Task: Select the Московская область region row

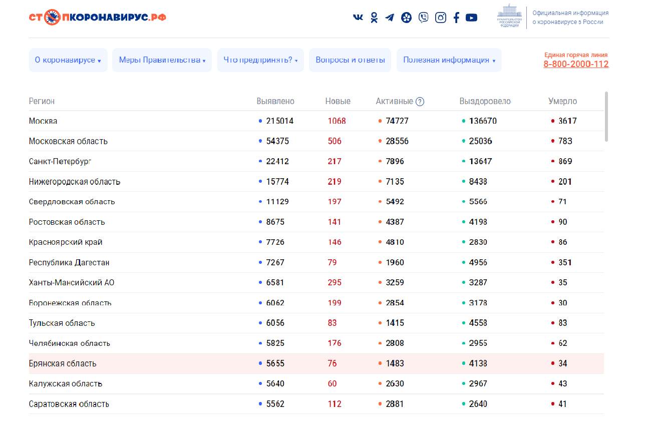Action: click(316, 141)
